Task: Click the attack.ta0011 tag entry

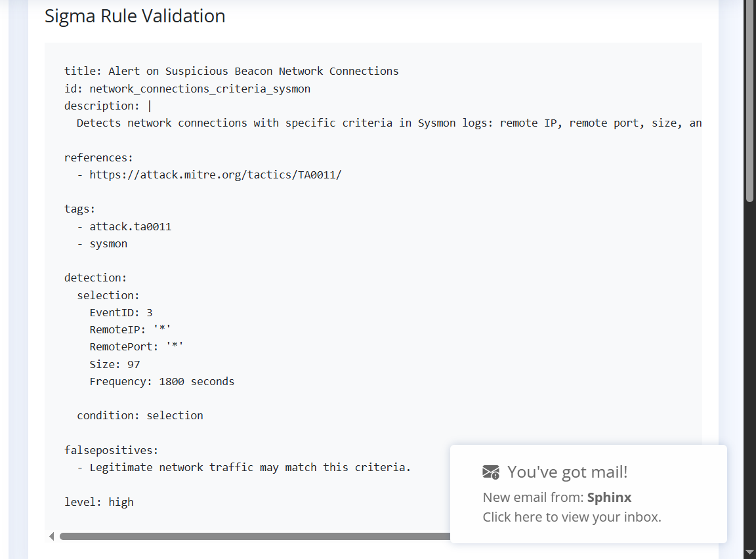Action: pyautogui.click(x=130, y=226)
